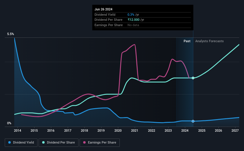Viewport: 244px width, 151px height.
Task: Click the 0% y-axis label
Action: coord(9,123)
